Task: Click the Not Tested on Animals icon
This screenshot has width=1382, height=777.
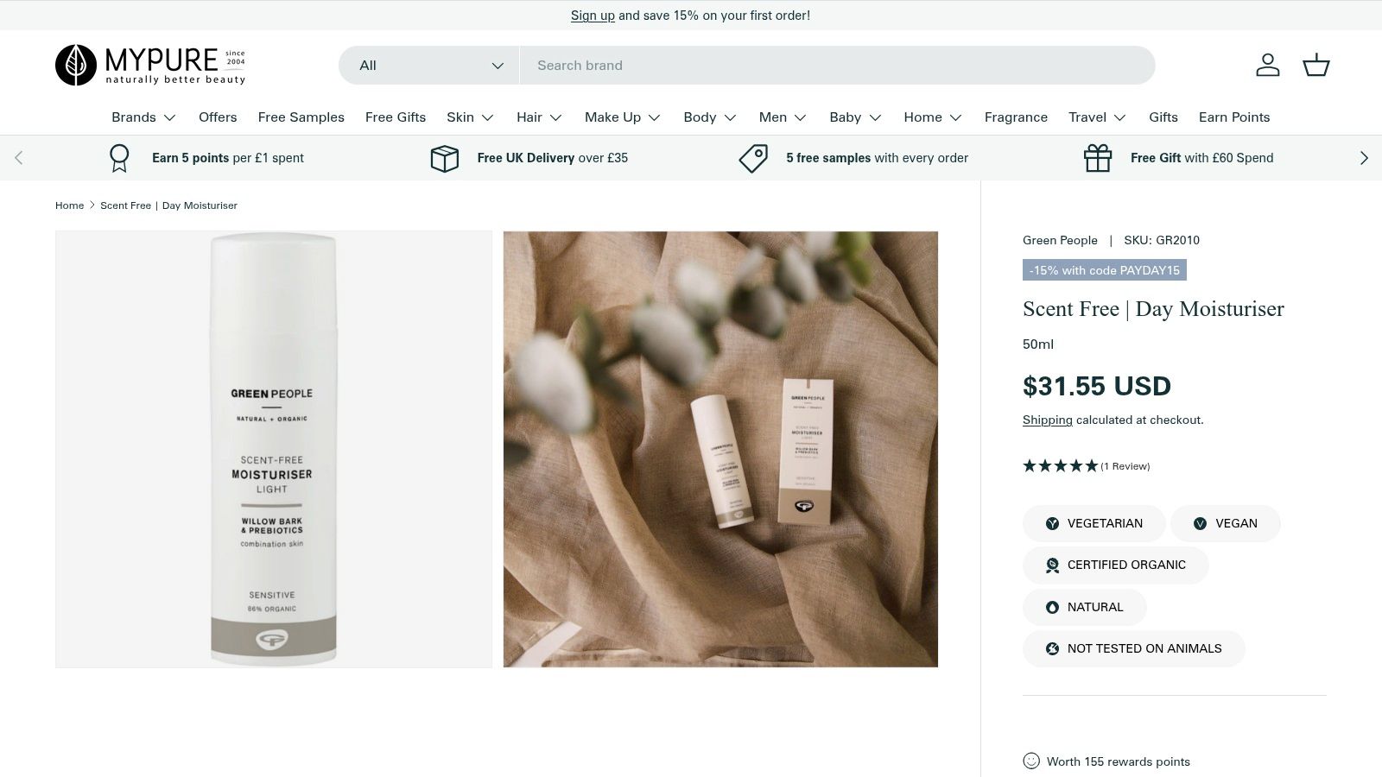Action: pyautogui.click(x=1052, y=648)
